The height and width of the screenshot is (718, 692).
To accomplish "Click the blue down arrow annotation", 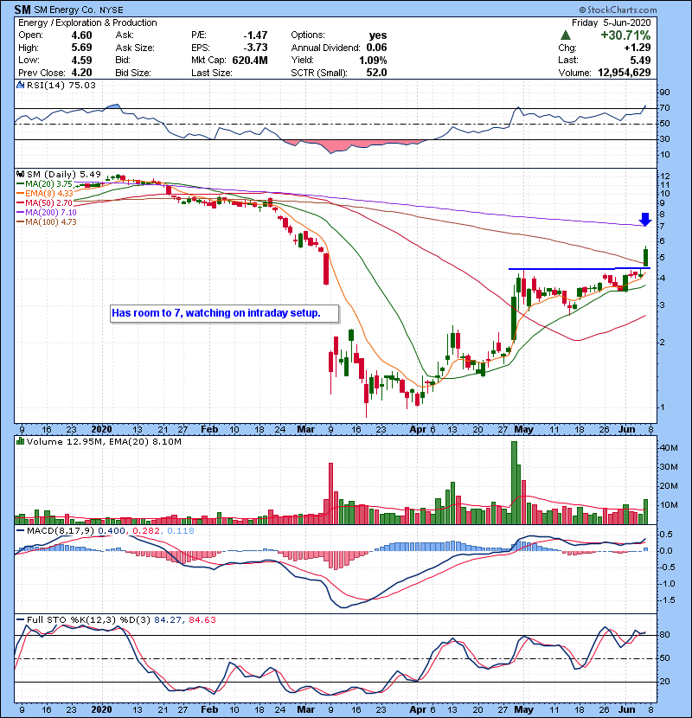I will click(644, 219).
